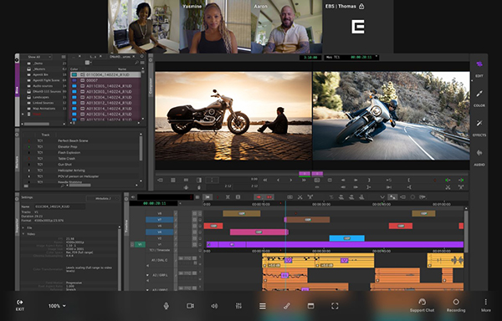Mute the microphone in the bottom toolbar
The width and height of the screenshot is (502, 321).
click(x=166, y=306)
